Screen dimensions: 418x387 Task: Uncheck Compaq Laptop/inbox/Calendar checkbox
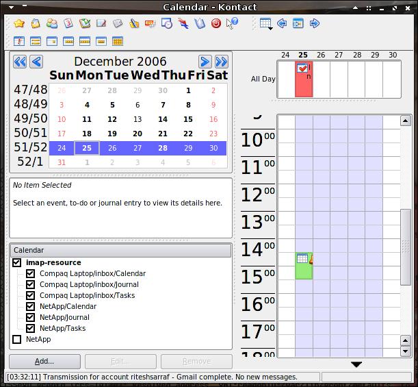(30, 273)
